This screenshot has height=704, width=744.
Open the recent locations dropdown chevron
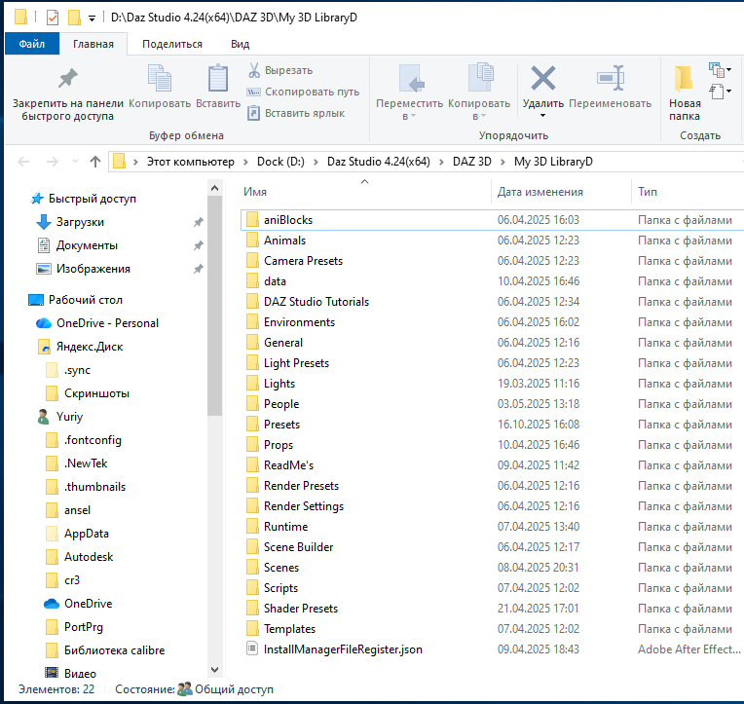pos(75,162)
